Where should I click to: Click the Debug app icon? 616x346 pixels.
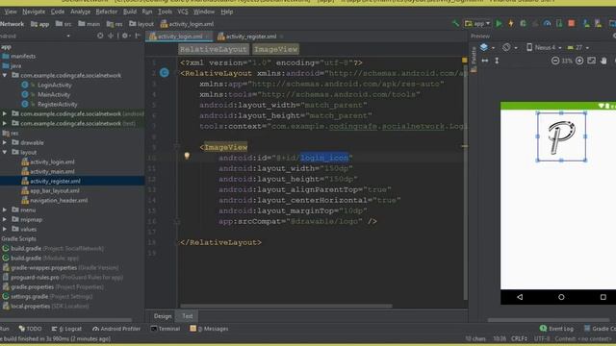coord(523,23)
